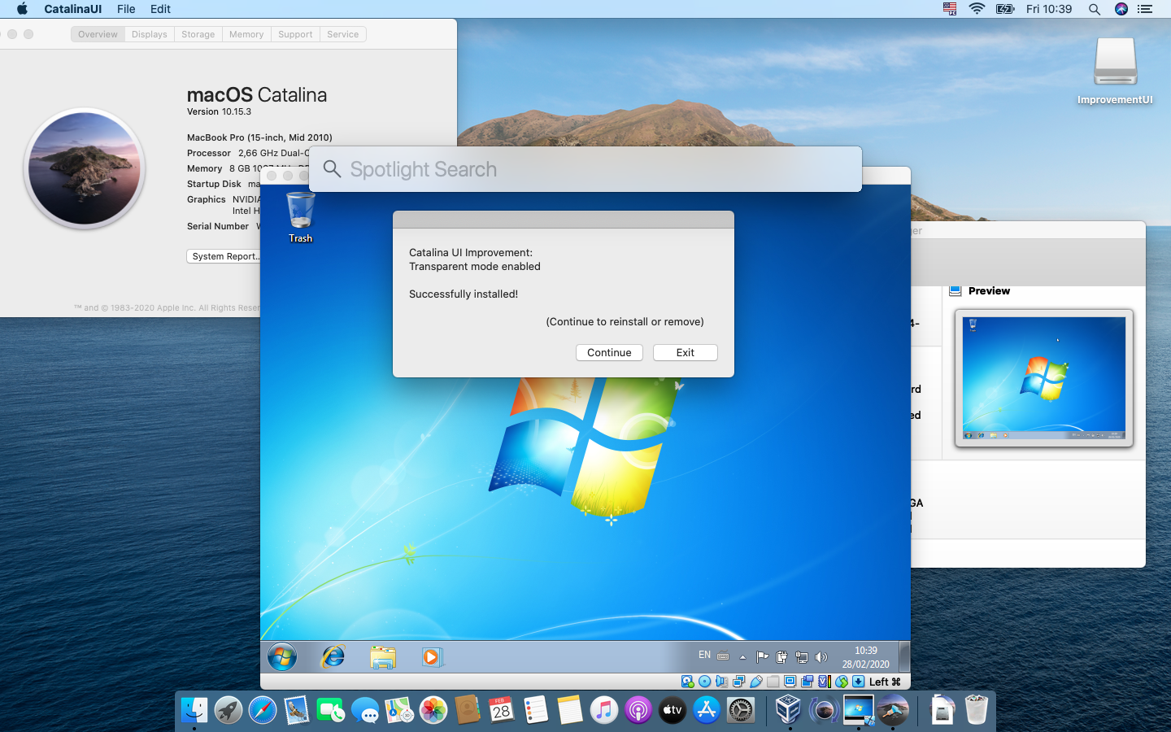Open Windows Action Center flag icon
The image size is (1171, 732).
pyautogui.click(x=762, y=657)
